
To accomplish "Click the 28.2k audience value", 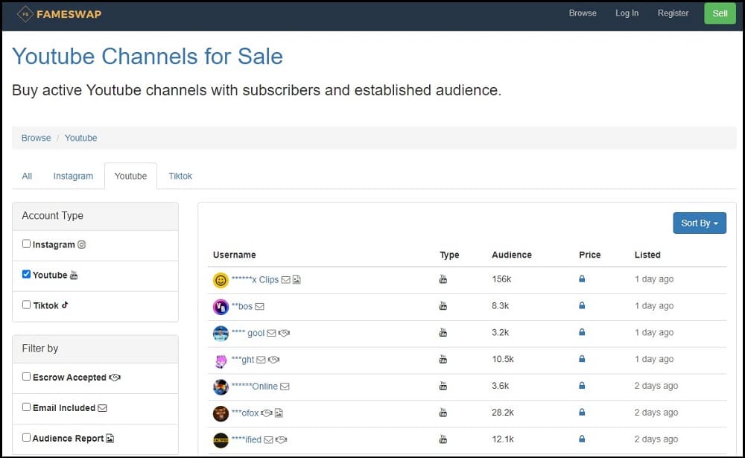I will pyautogui.click(x=503, y=413).
